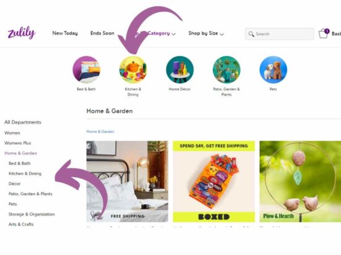Select Kitchen & Dining in the sidebar
The image size is (341, 255).
pos(25,173)
